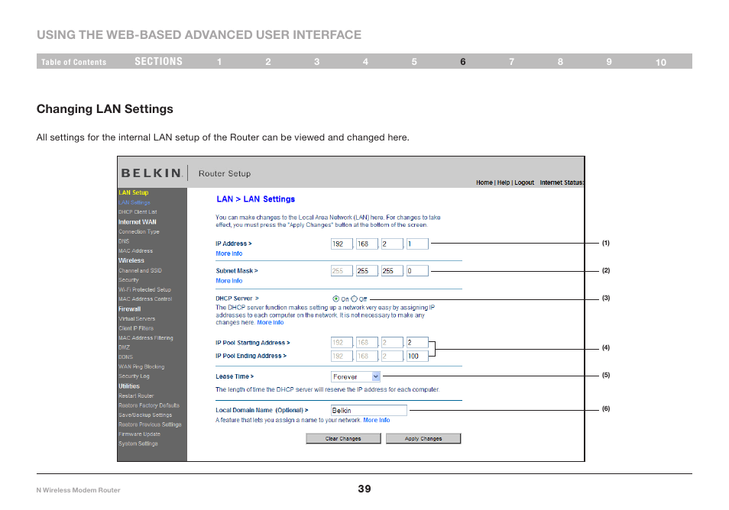Open Save/Backup Settings in the sidebar

145,415
